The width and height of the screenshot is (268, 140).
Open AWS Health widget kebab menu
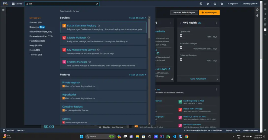(216, 23)
